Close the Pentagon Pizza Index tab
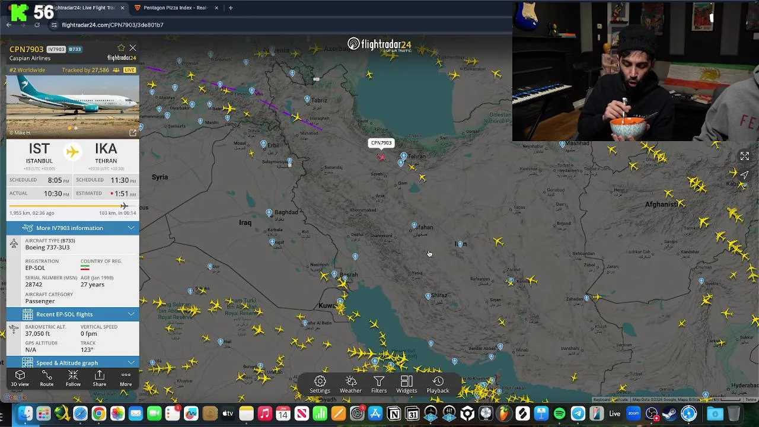 pyautogui.click(x=216, y=8)
